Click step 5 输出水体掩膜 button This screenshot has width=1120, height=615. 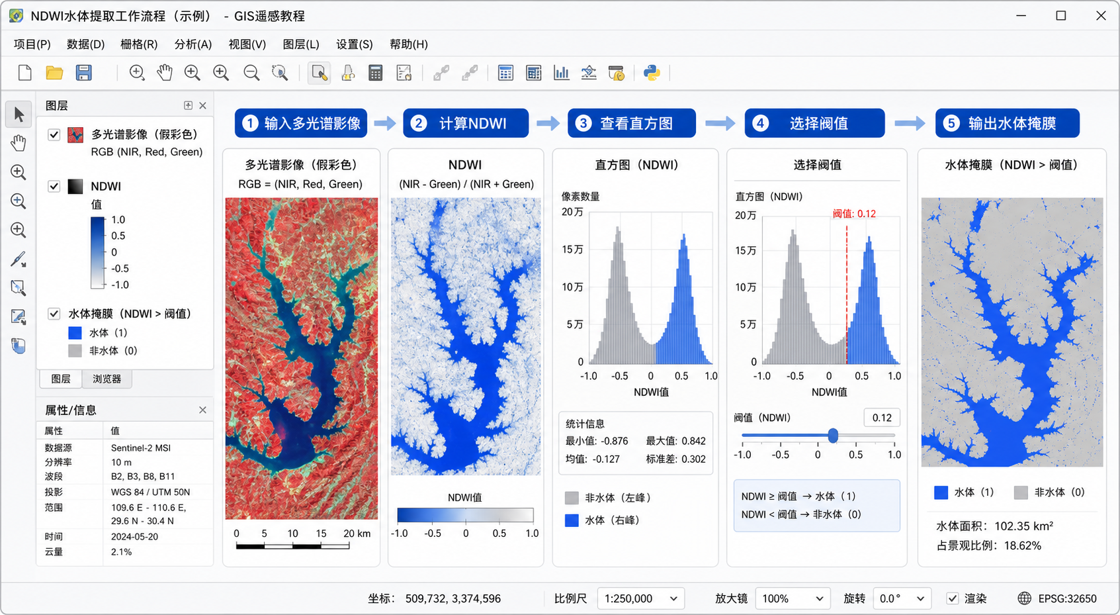click(x=1008, y=123)
